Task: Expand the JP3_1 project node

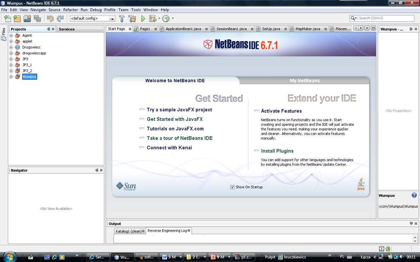Action: 11,65
